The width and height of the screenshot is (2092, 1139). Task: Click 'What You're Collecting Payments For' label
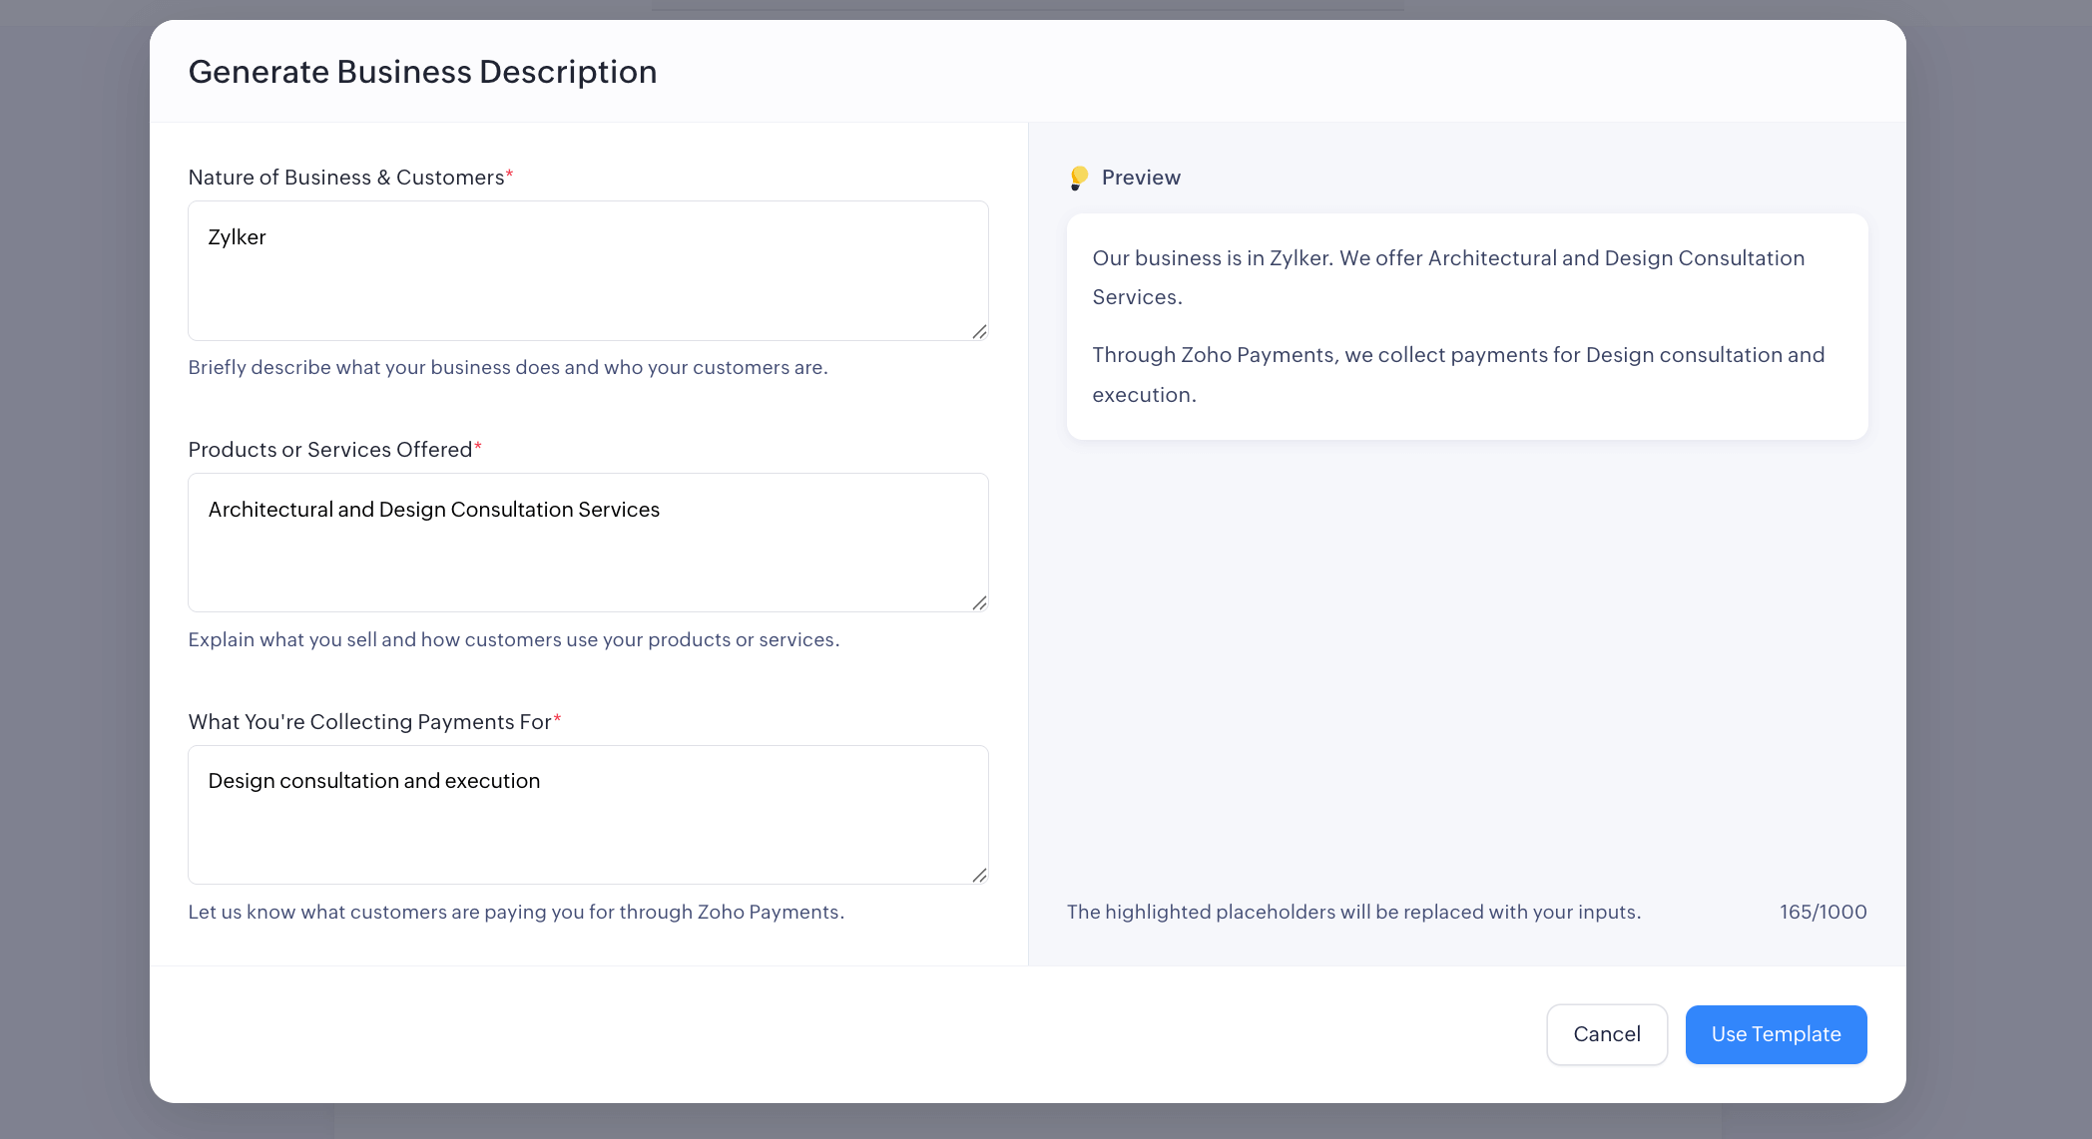pyautogui.click(x=369, y=722)
